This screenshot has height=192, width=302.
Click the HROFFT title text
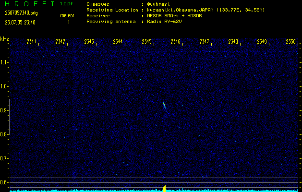tap(29, 4)
